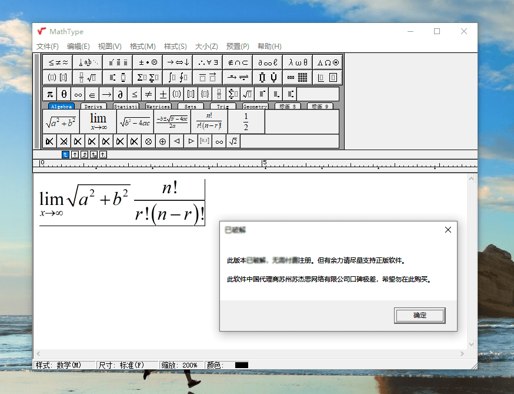
Task: Switch to the Geometry tab
Action: click(255, 107)
